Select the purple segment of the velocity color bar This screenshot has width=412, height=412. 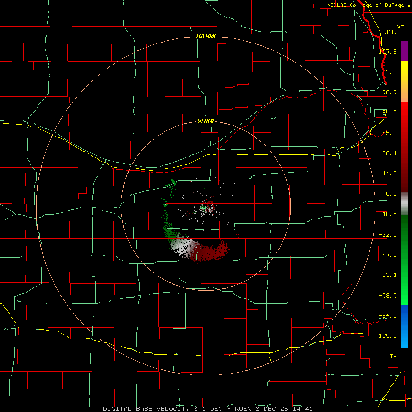(x=404, y=51)
